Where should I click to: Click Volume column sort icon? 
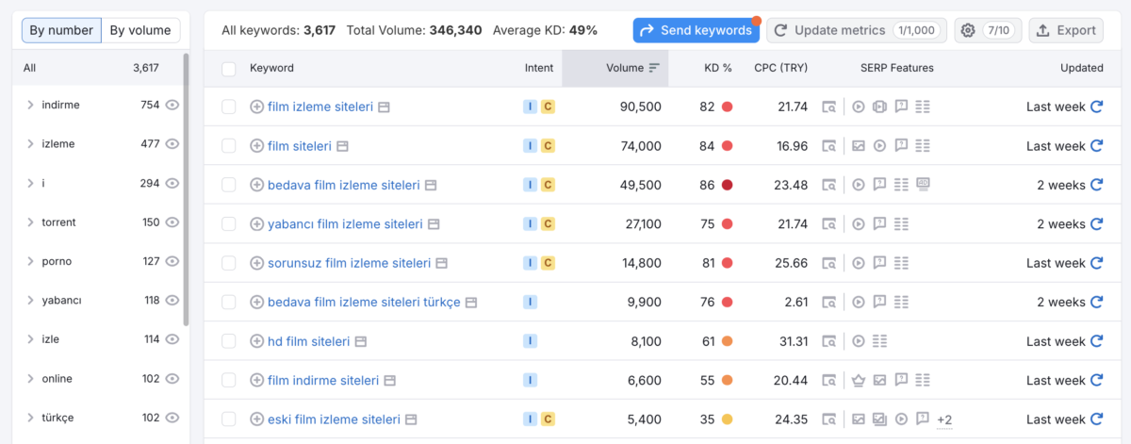[654, 68]
